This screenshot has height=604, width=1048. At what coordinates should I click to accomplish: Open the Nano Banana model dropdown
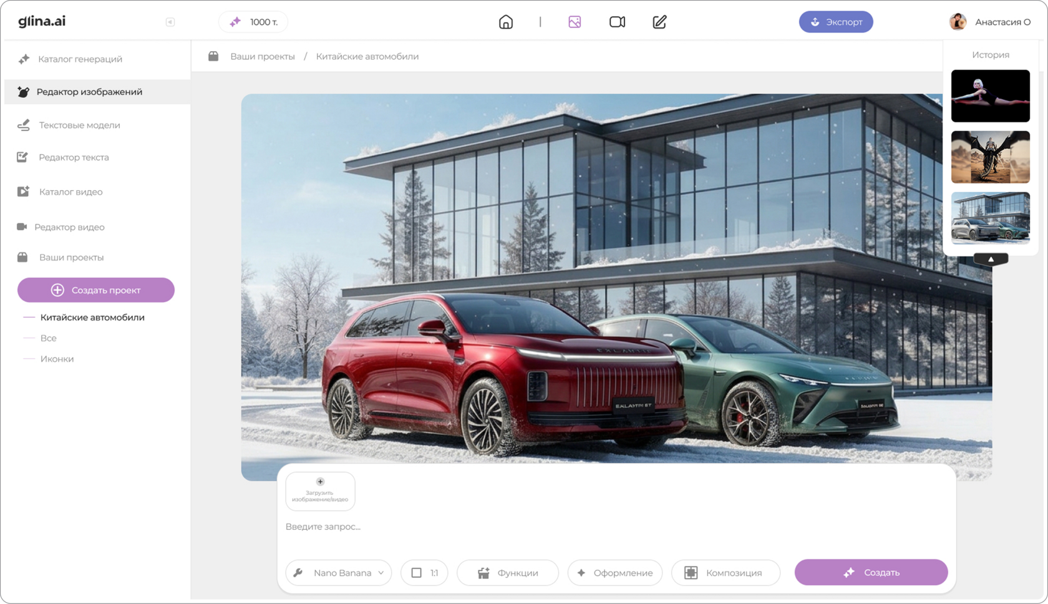point(339,573)
